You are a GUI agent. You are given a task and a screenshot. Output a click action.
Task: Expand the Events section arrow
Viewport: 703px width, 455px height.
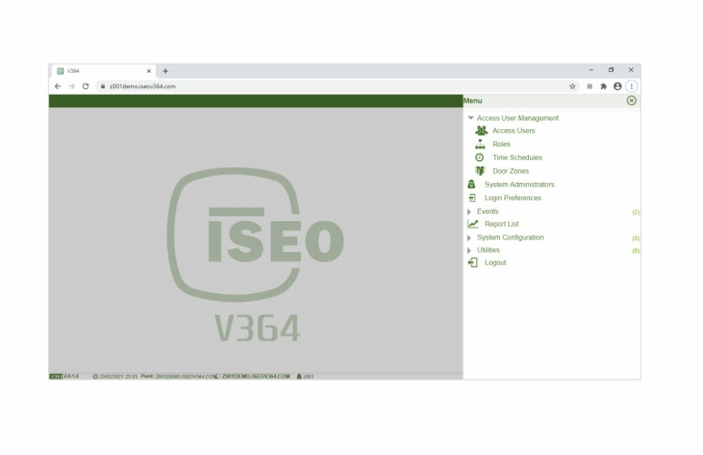point(469,211)
